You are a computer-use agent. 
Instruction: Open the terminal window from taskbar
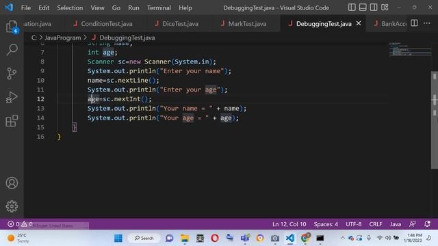(320, 238)
